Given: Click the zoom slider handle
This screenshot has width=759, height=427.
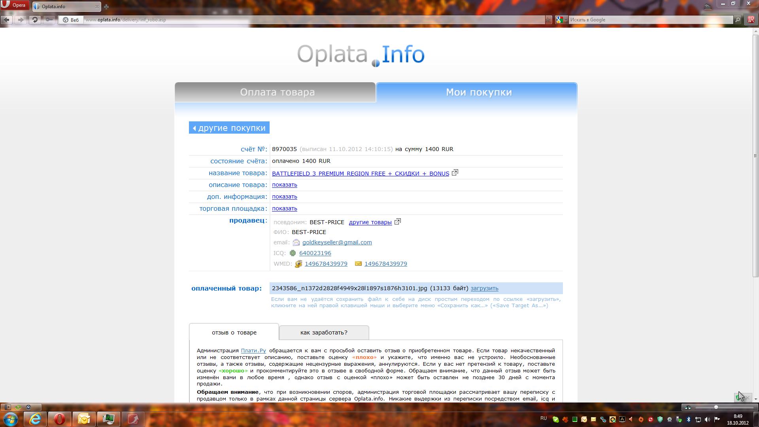Looking at the screenshot, I should 716,407.
